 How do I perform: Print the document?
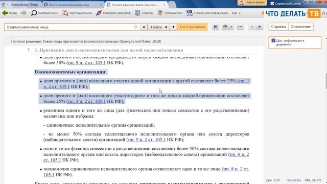(x=225, y=27)
